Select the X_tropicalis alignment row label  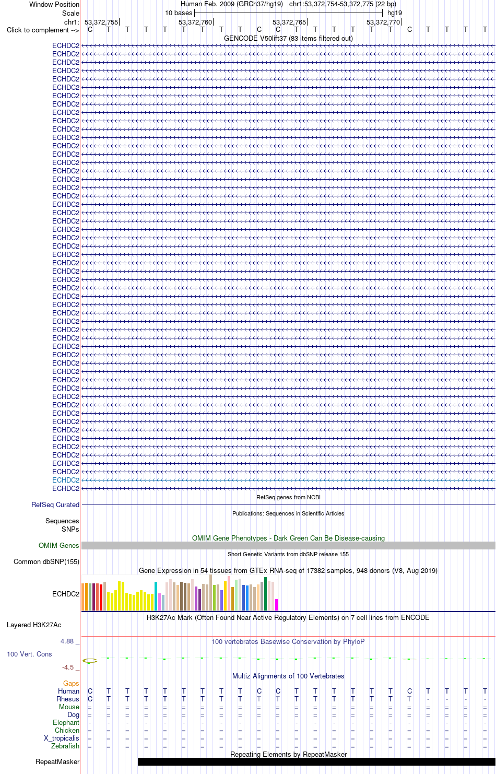point(62,738)
